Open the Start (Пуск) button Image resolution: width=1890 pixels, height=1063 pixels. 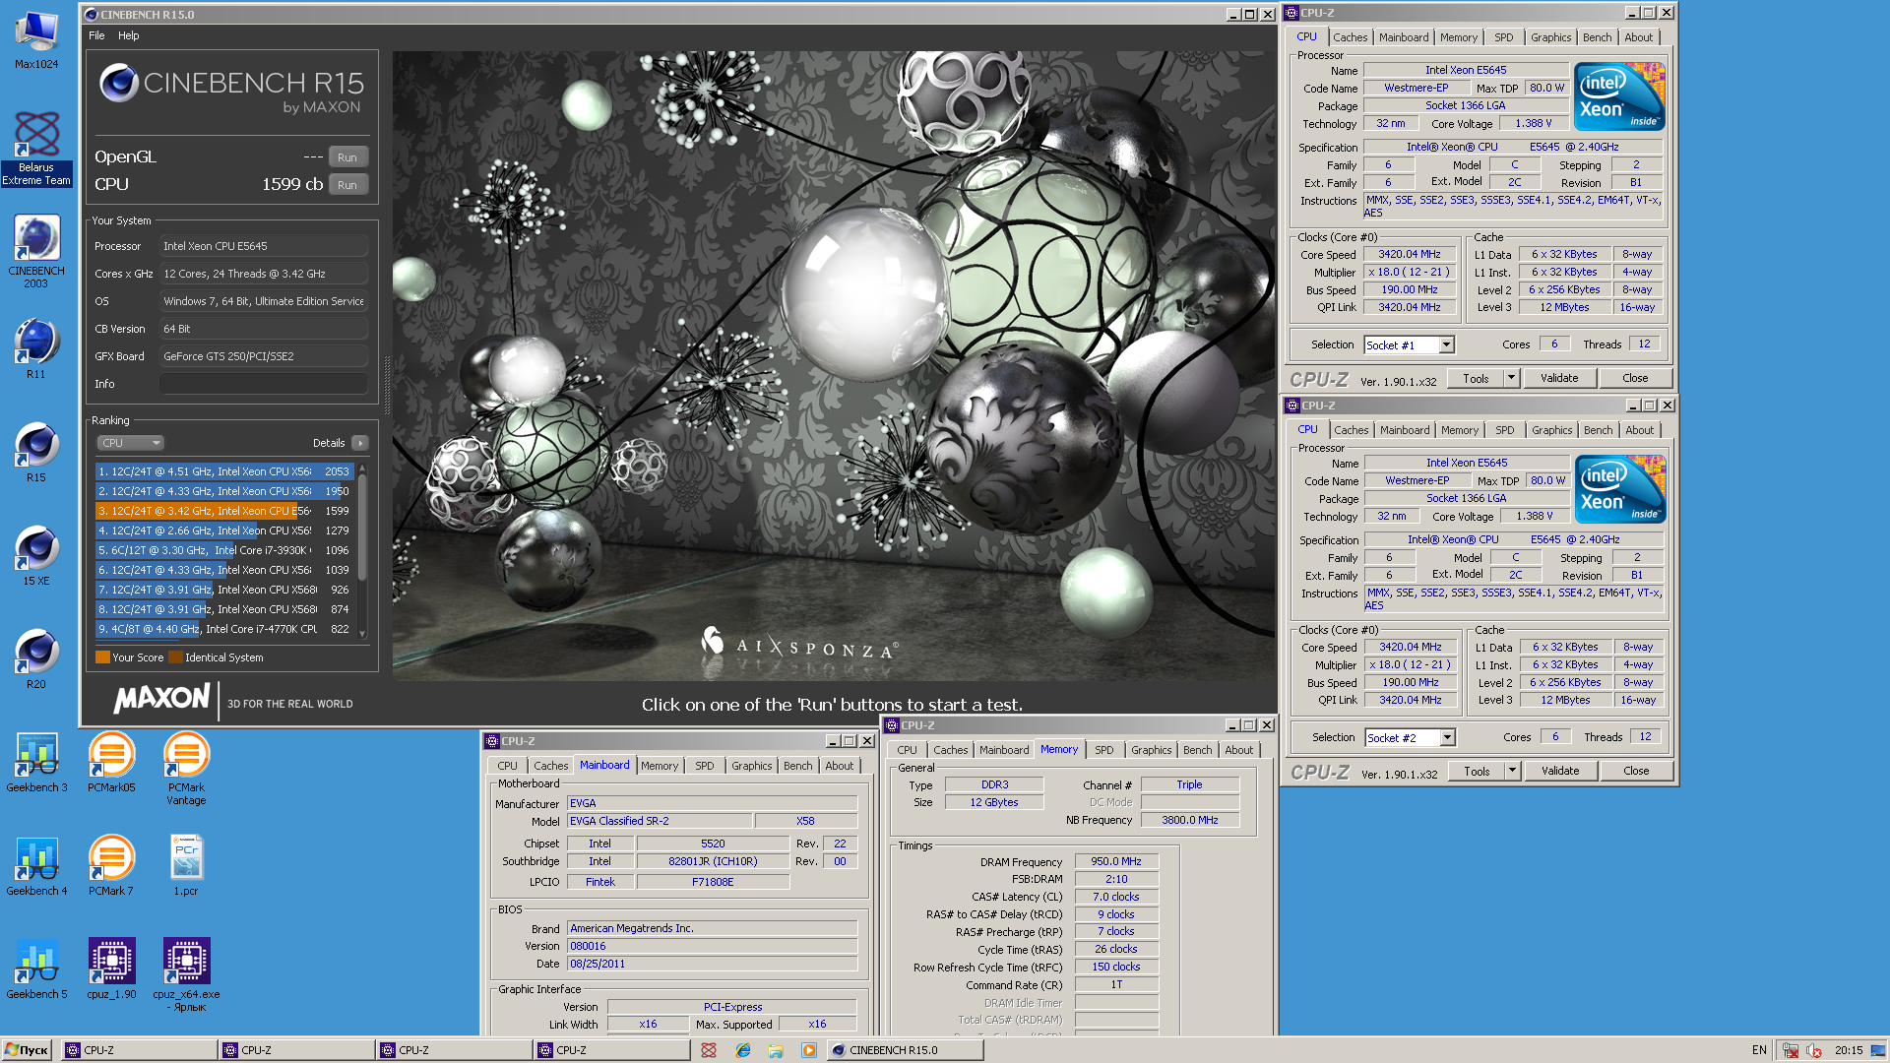pos(27,1050)
